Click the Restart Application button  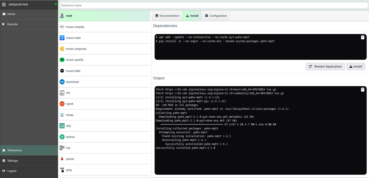tap(325, 66)
